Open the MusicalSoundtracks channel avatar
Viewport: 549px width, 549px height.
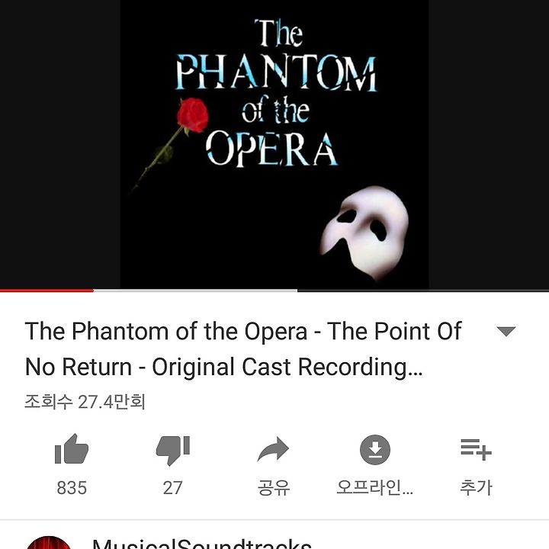click(x=48, y=542)
